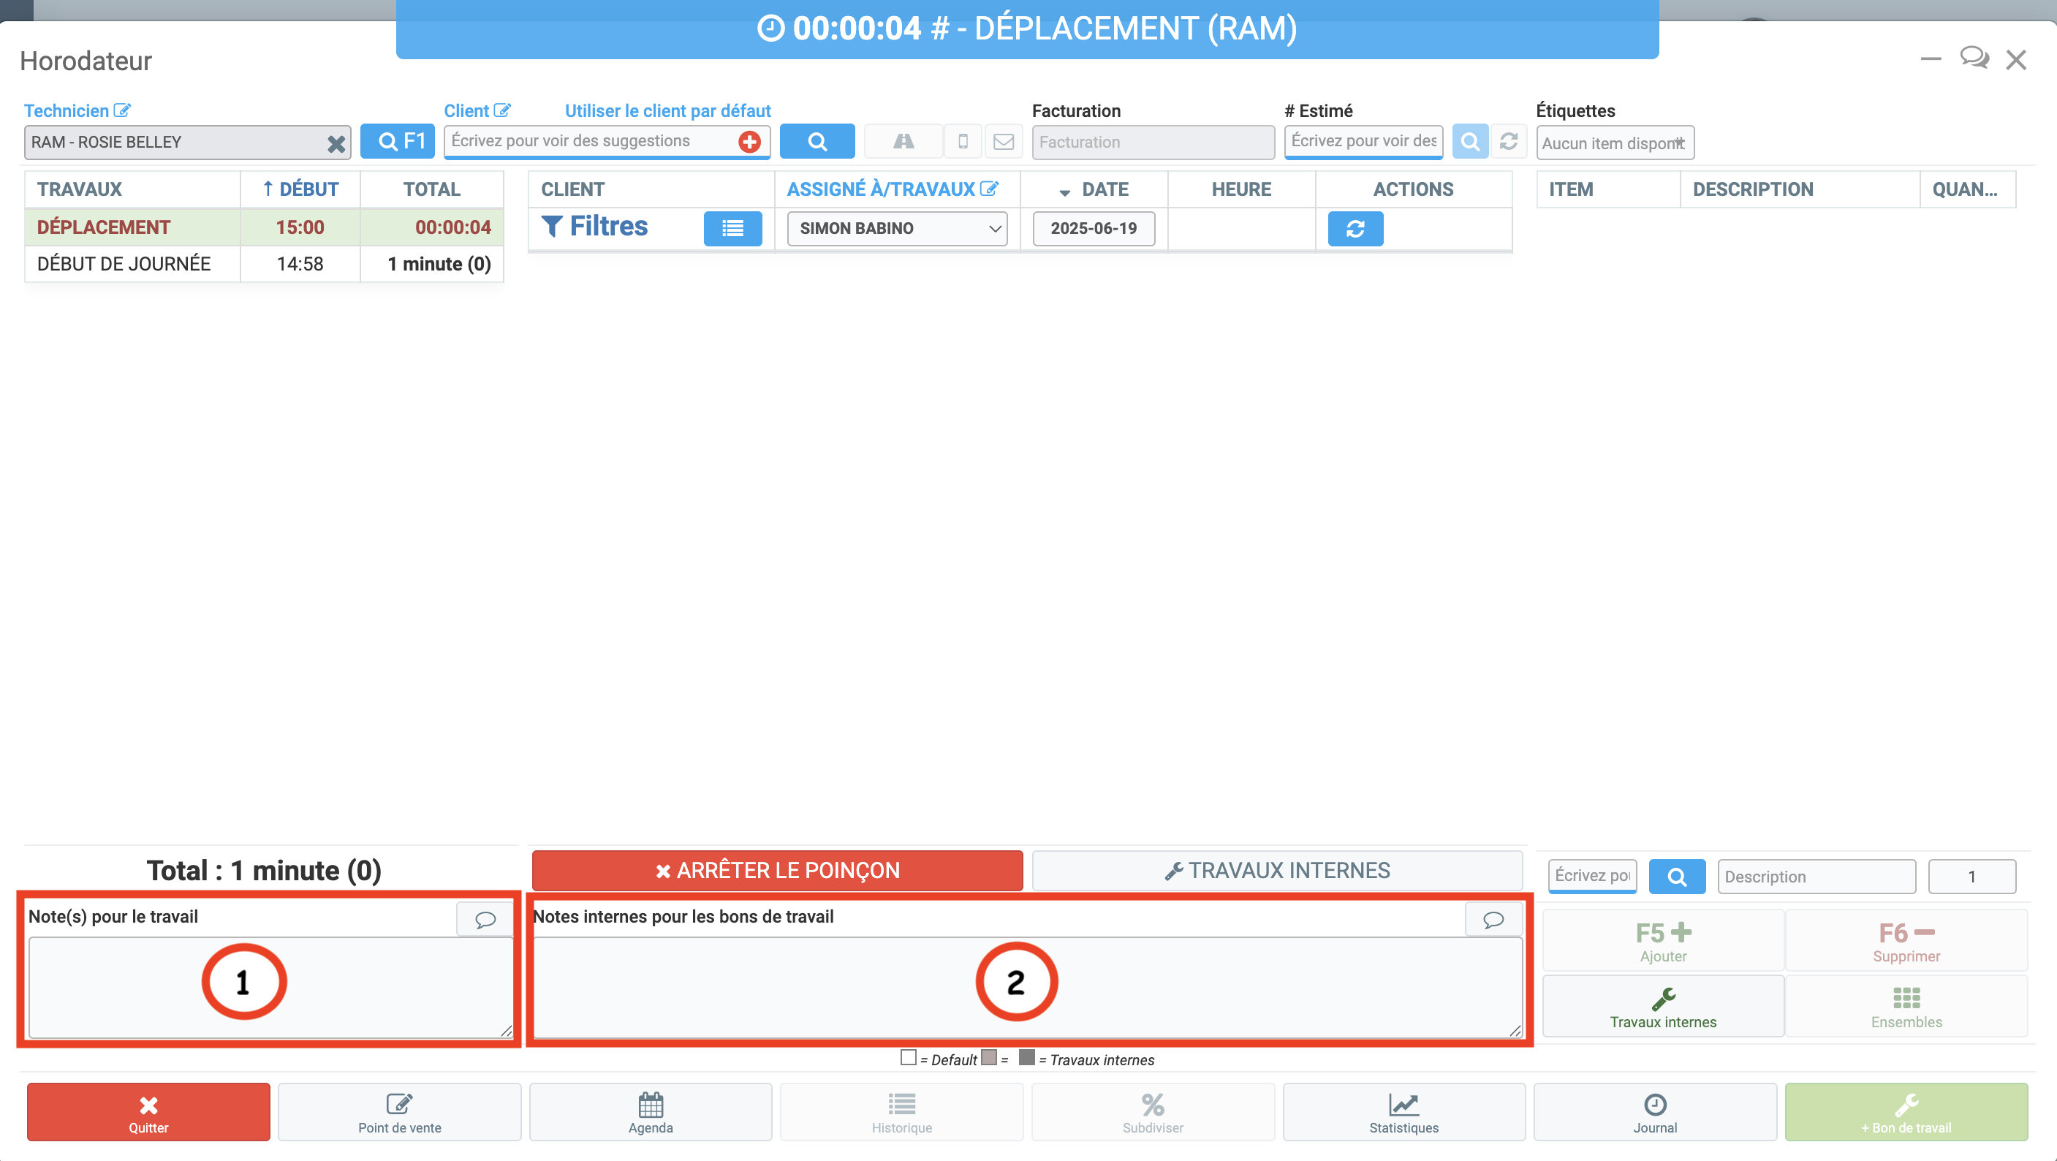The image size is (2057, 1161).
Task: Expand the SIMON BABINO assignee dropdown
Action: [x=897, y=228]
